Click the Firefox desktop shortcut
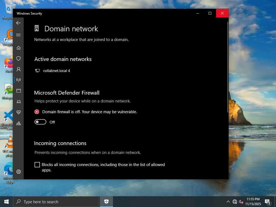This screenshot has height=207, width=276. [x=8, y=65]
